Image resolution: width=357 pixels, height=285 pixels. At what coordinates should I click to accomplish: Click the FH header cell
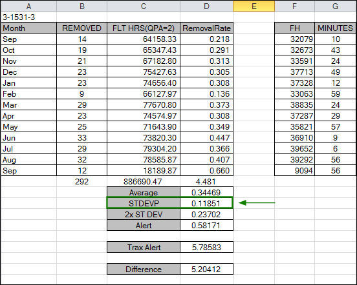click(x=295, y=28)
